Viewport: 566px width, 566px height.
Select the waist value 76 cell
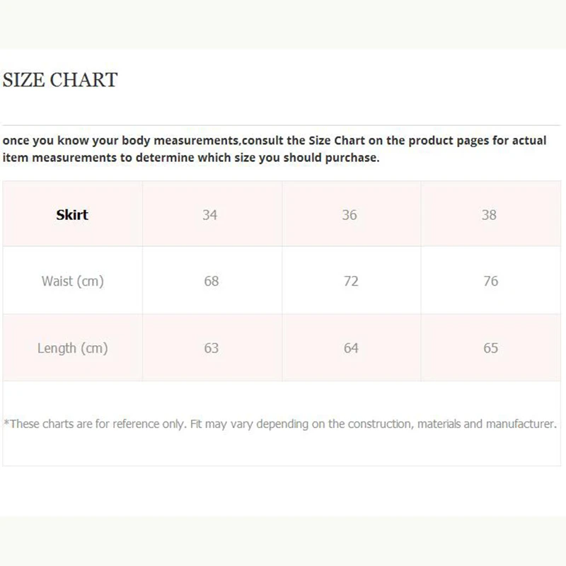(490, 281)
